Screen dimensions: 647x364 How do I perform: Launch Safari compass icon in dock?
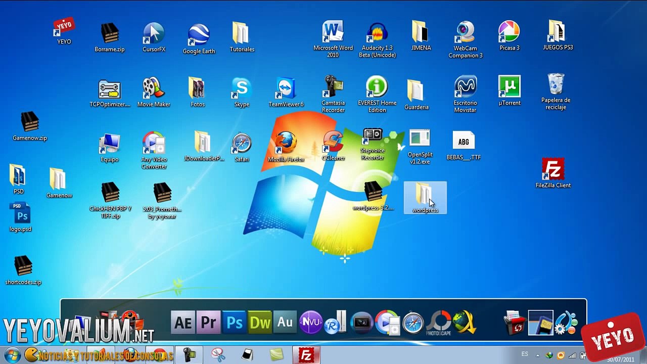point(413,323)
